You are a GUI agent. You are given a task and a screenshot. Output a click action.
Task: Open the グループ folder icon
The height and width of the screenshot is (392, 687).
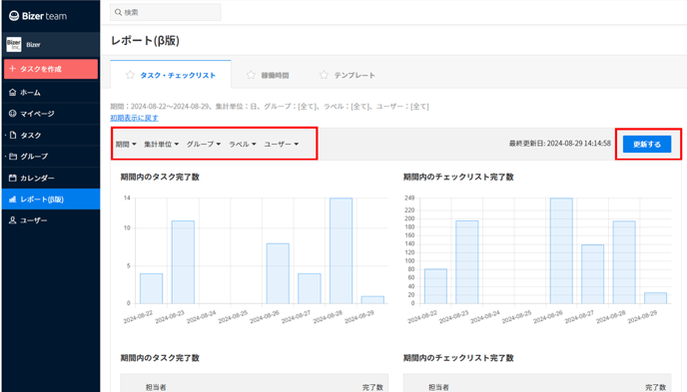click(13, 157)
